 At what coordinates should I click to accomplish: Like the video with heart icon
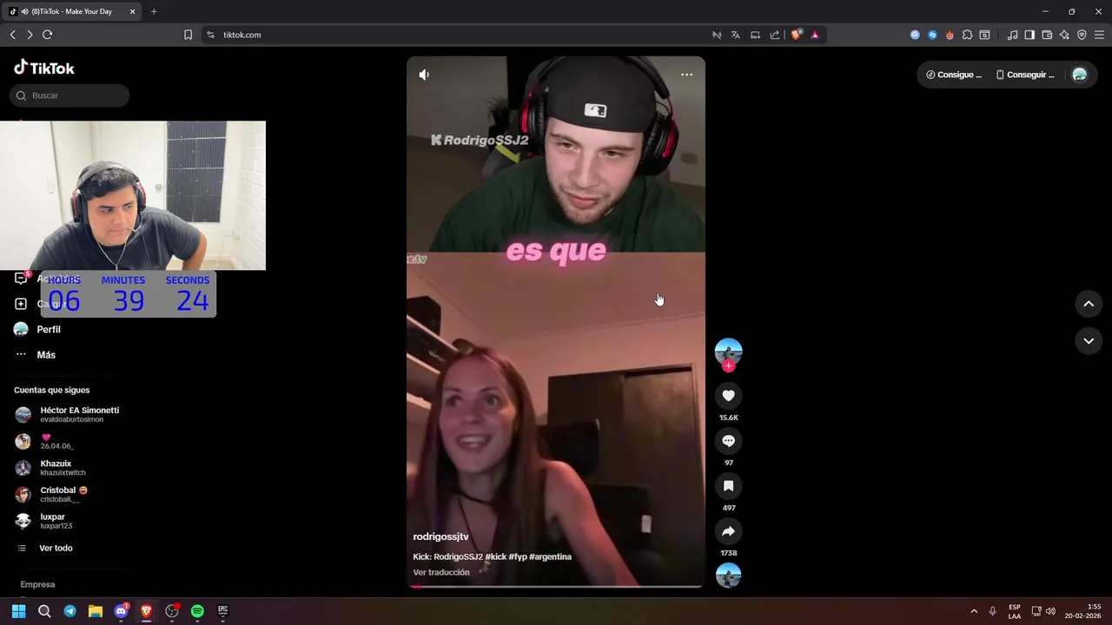coord(728,396)
